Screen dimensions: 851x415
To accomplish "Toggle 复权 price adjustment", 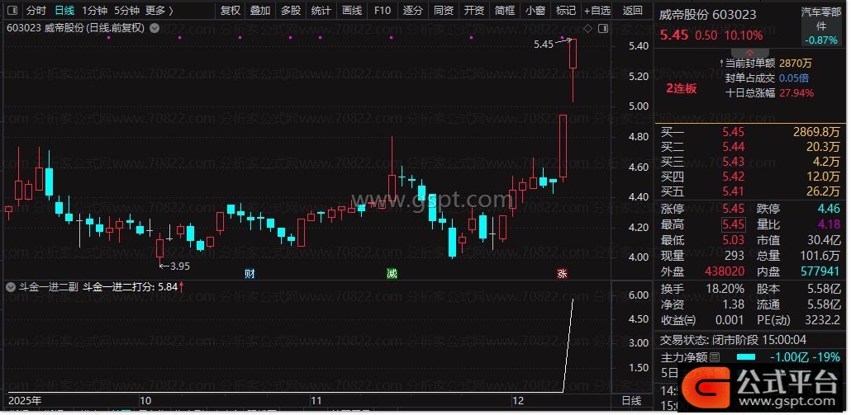I will [x=231, y=11].
